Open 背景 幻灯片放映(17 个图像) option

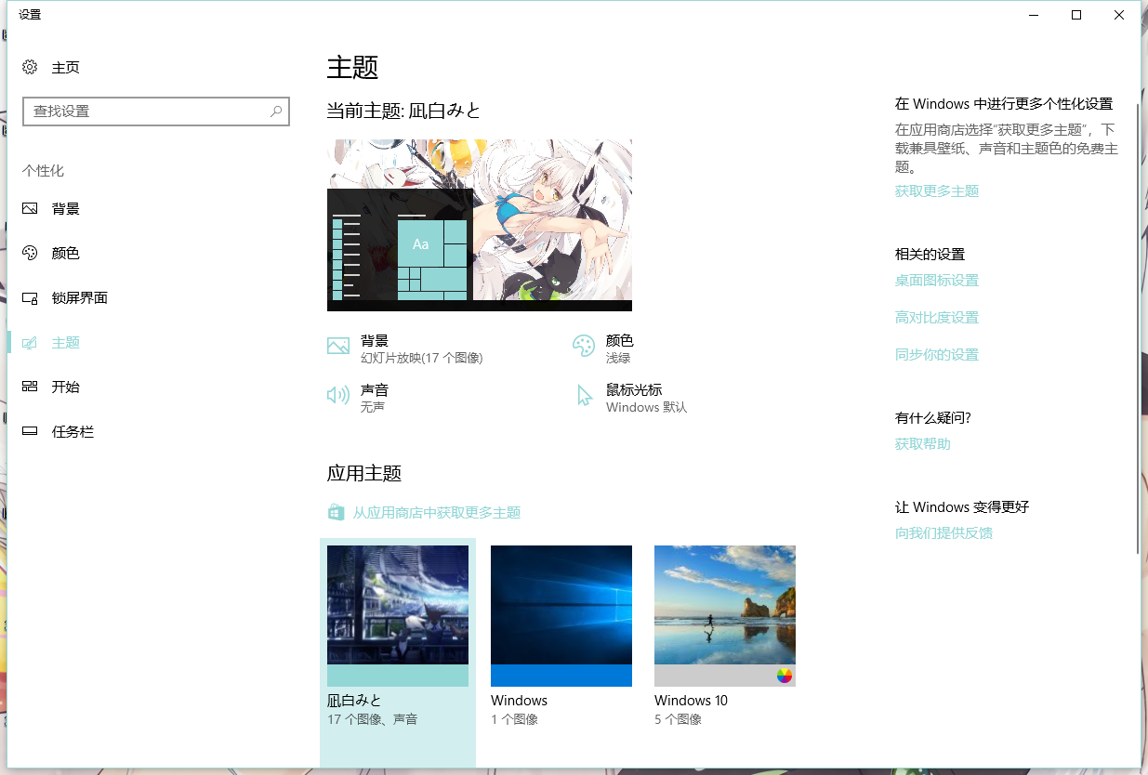(405, 349)
